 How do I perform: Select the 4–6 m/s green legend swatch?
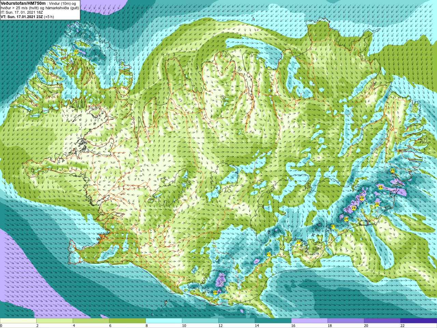(91, 321)
